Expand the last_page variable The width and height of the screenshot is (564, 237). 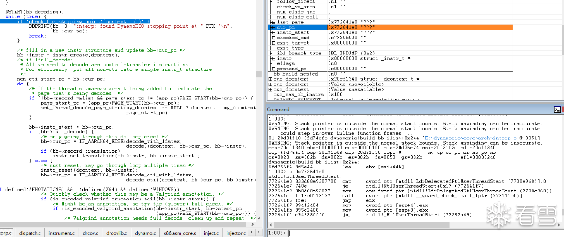pos(274,22)
